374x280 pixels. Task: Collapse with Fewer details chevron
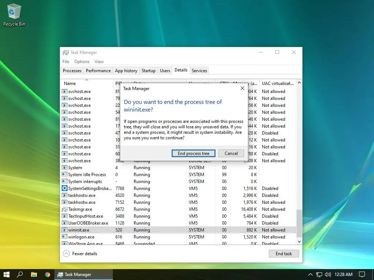pyautogui.click(x=66, y=254)
